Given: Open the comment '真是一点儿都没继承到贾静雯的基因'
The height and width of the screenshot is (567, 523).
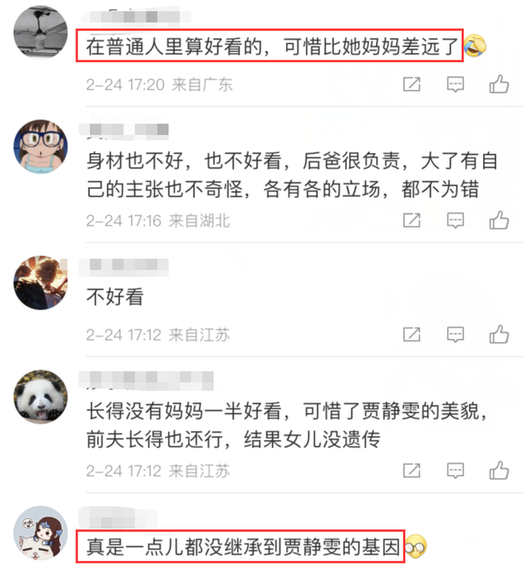Looking at the screenshot, I should point(243,547).
